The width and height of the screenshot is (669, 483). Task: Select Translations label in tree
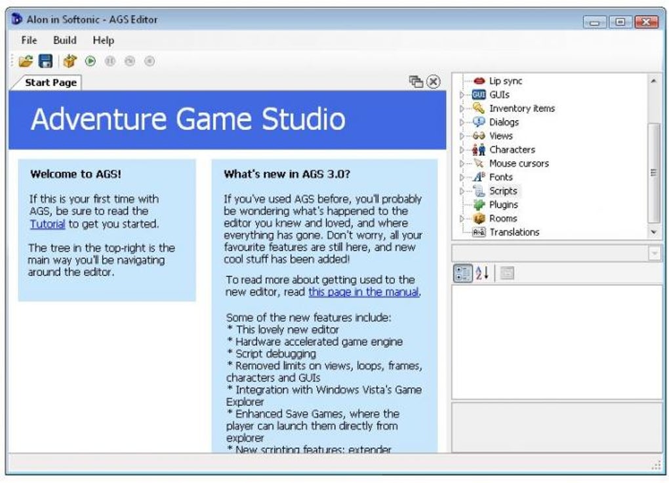(x=514, y=233)
